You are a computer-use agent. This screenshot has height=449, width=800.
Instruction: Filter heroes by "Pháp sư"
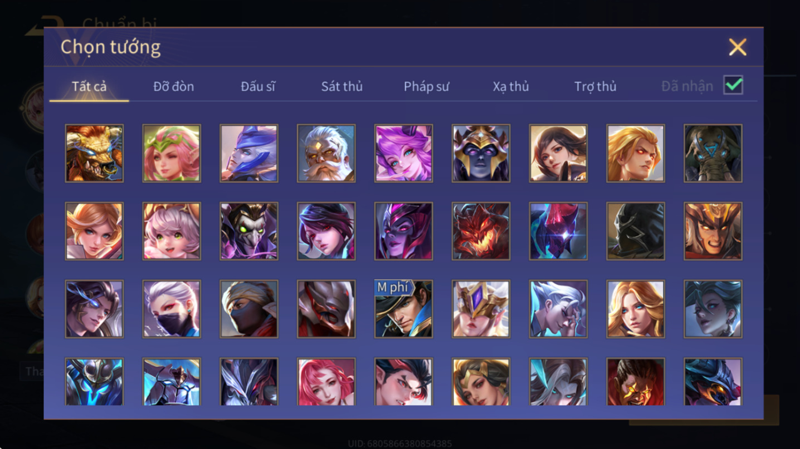[x=427, y=86]
